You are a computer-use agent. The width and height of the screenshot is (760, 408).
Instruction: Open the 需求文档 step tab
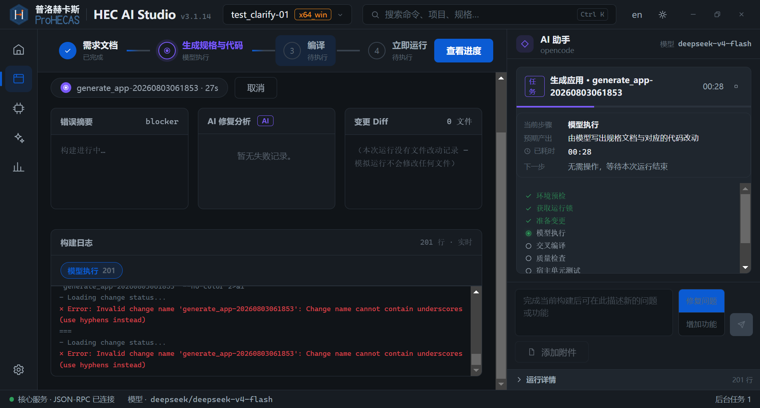point(89,51)
